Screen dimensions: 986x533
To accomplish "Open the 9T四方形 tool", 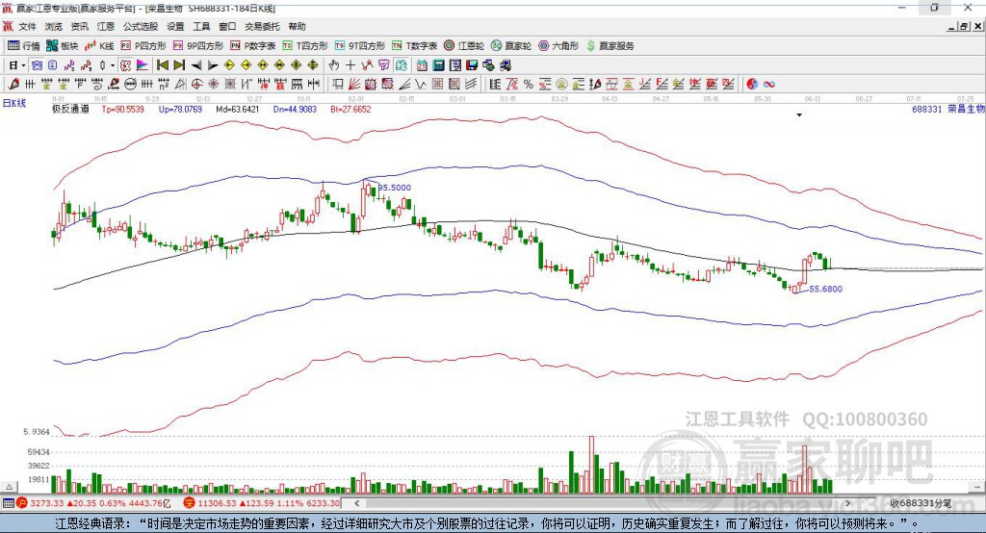I will 360,46.
